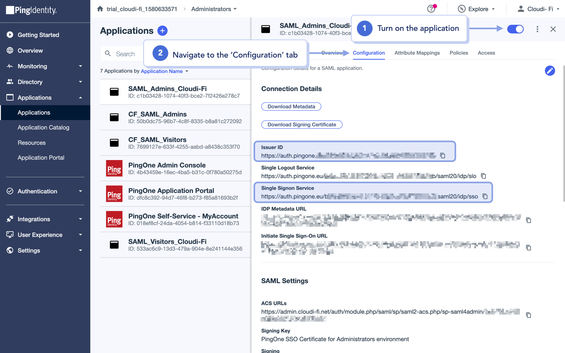Screen dimensions: 565x353
Task: Click the home breadcrumb icon
Action: pos(100,9)
